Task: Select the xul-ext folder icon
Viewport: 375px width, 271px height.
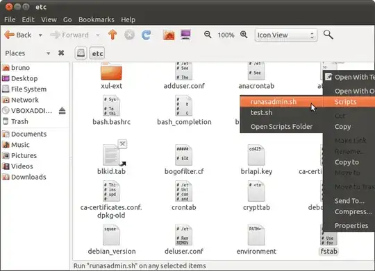Action: (111, 71)
